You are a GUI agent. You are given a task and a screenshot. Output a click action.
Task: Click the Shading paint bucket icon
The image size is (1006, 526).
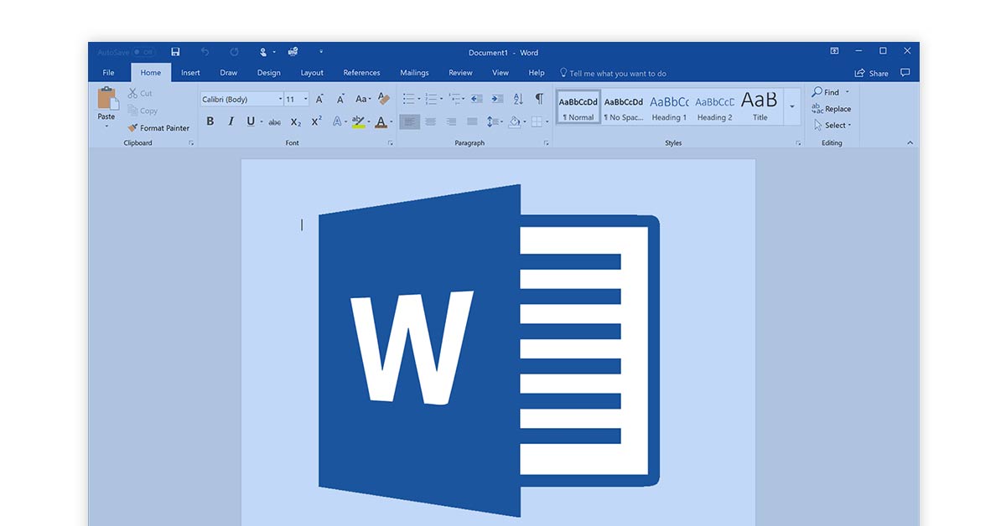click(516, 121)
